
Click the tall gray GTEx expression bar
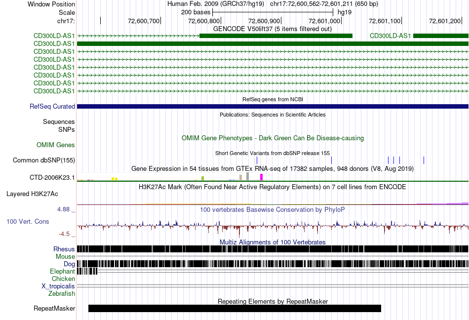(247, 176)
